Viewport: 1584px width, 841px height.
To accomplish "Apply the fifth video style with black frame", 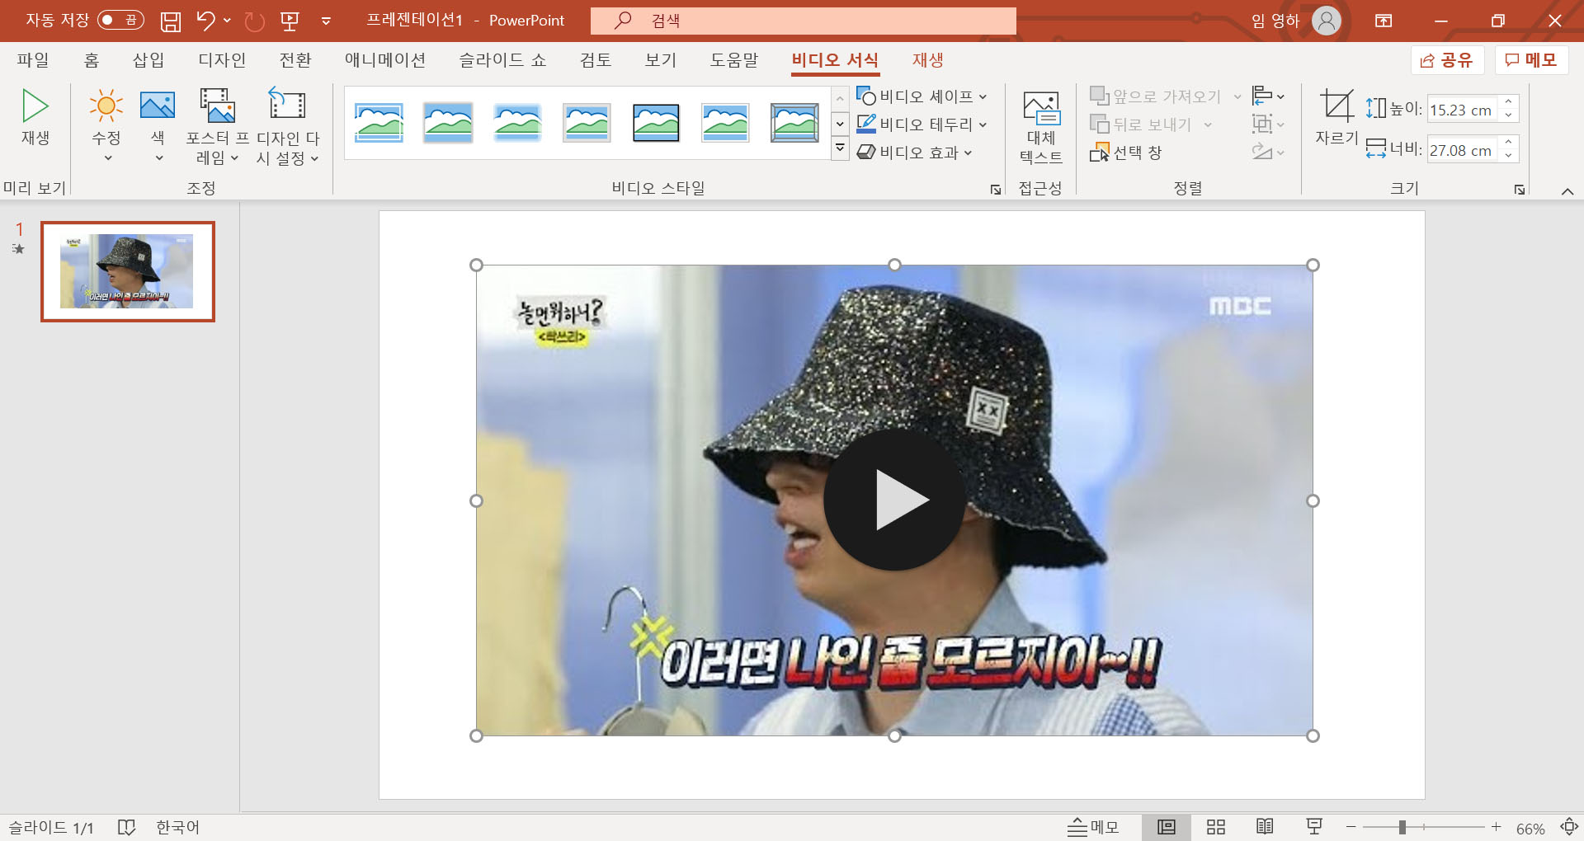I will (x=656, y=123).
